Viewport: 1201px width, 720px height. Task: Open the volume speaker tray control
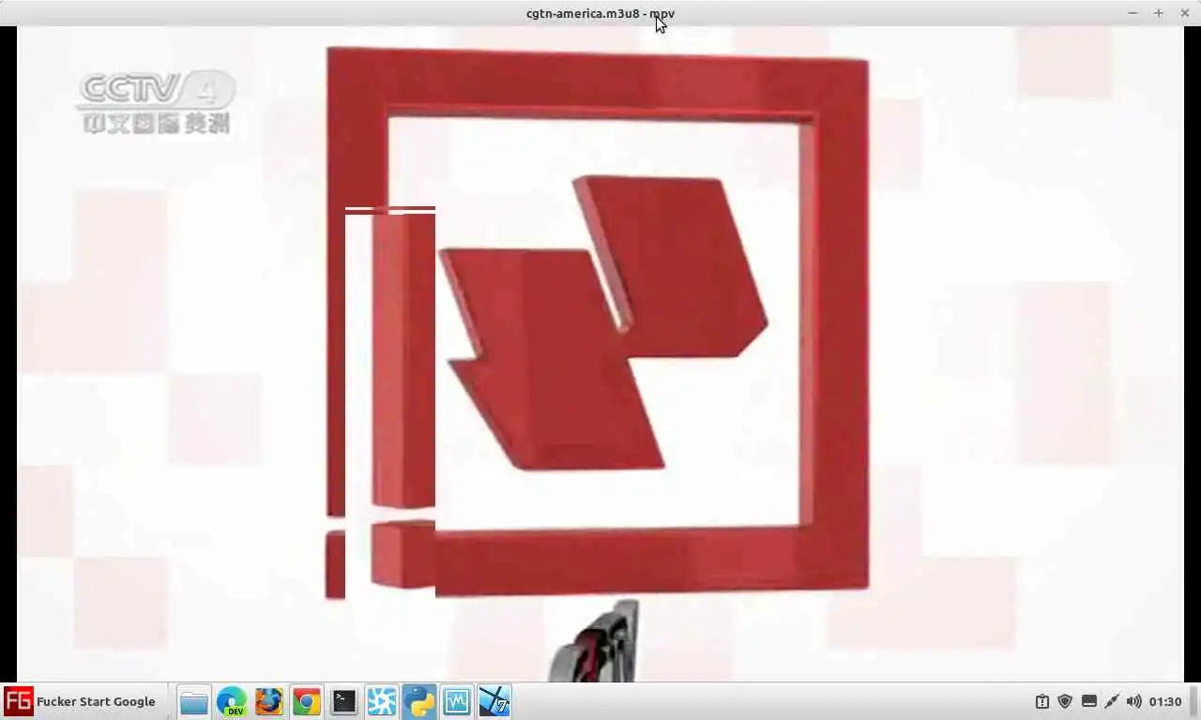1133,701
